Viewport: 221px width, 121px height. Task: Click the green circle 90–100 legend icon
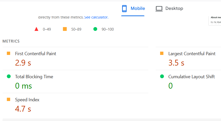coord(95,29)
